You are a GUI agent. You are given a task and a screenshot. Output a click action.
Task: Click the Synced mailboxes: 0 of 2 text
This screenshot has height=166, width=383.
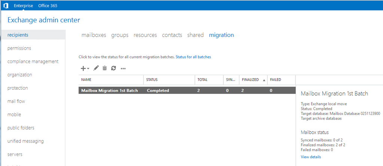321,140
